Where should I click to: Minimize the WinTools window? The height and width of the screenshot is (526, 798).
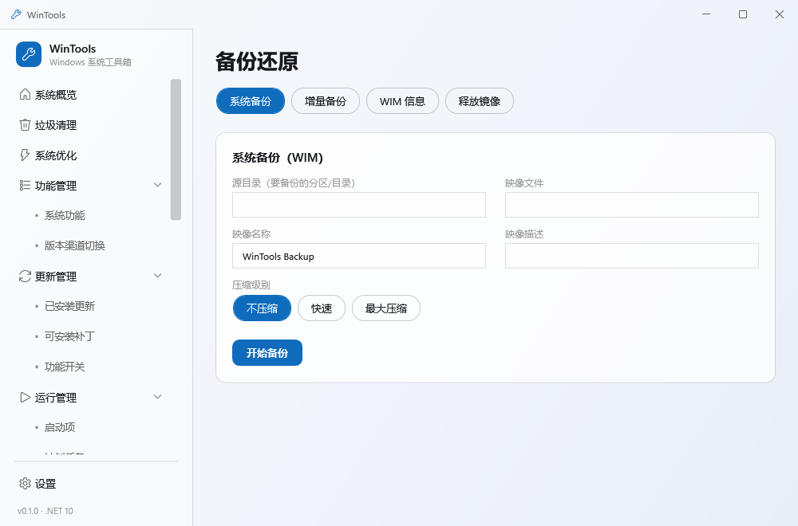click(x=706, y=14)
